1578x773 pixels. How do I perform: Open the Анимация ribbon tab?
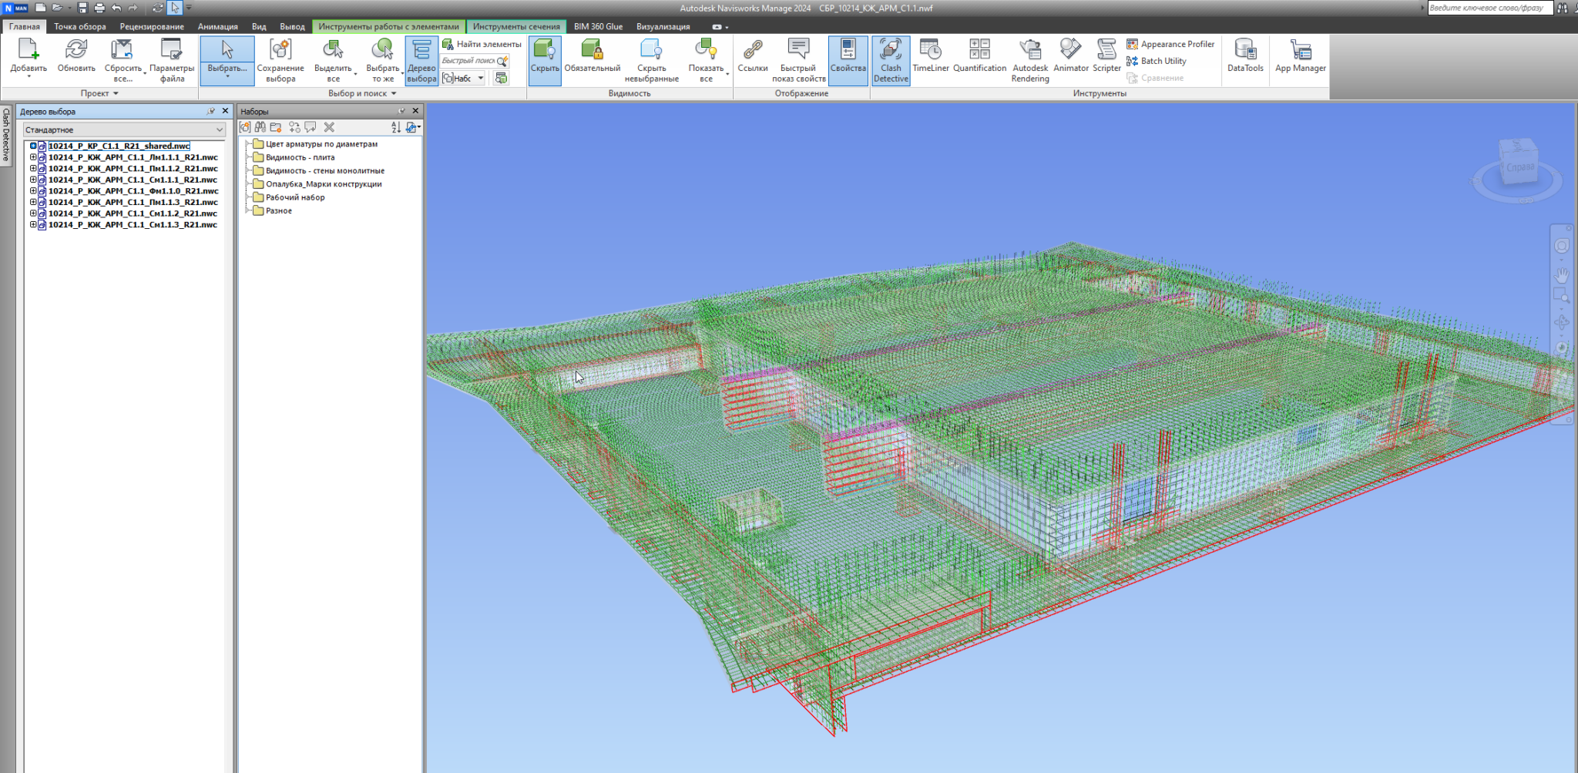click(x=217, y=26)
